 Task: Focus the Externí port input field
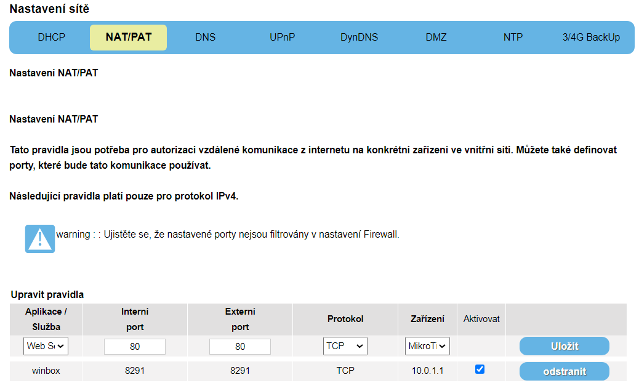(240, 347)
